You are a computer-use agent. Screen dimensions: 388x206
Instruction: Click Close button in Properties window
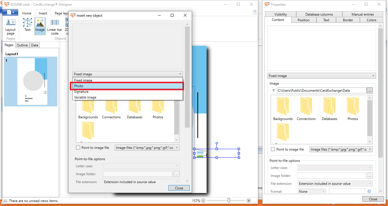coord(373,199)
